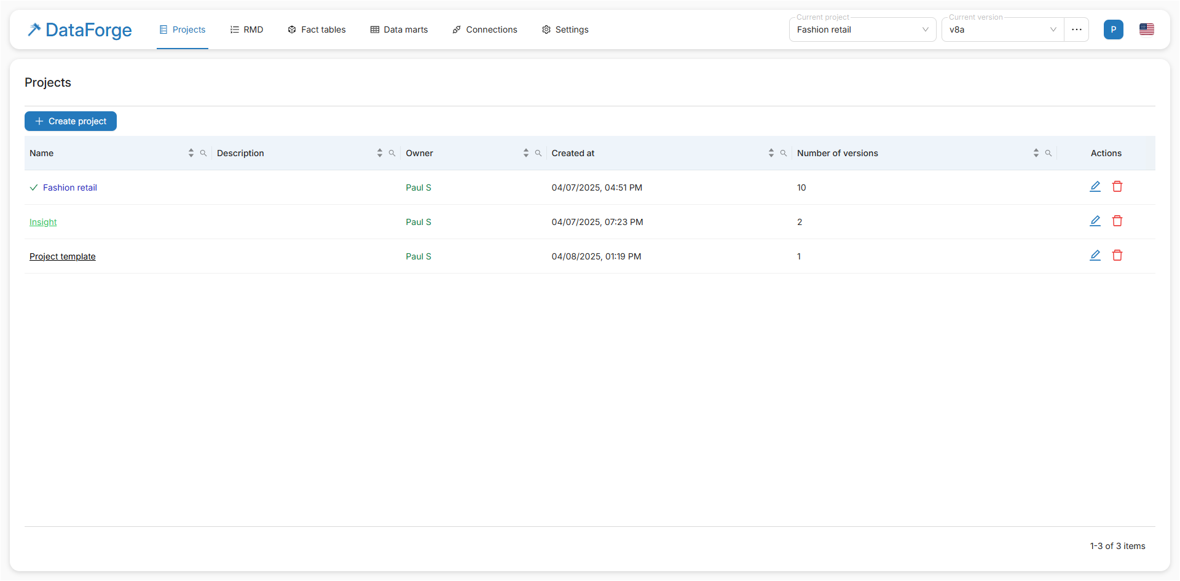Delete the Insight project
The width and height of the screenshot is (1180, 581).
coord(1117,221)
